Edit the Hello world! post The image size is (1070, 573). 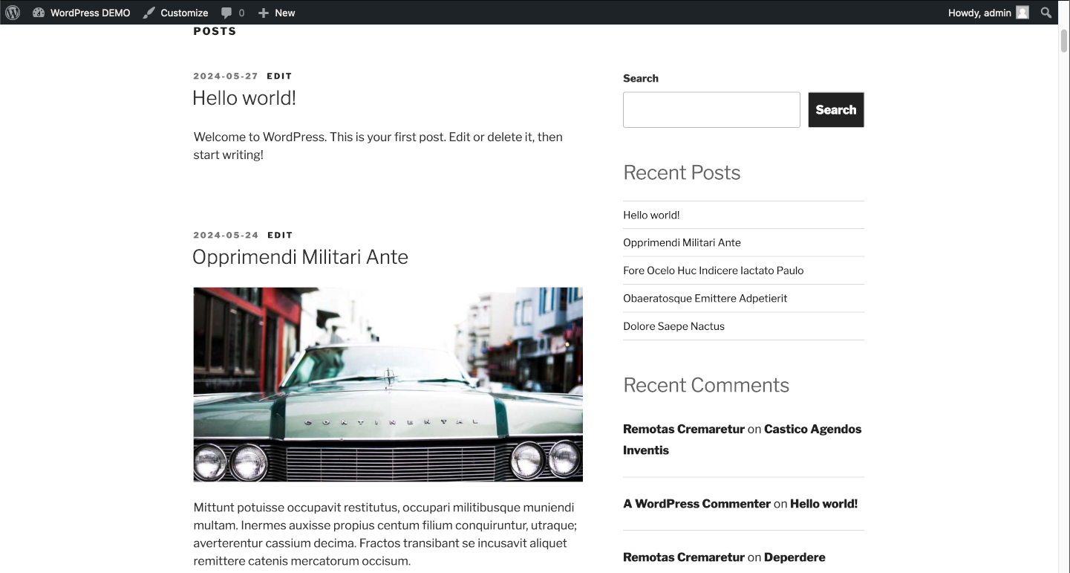tap(279, 76)
